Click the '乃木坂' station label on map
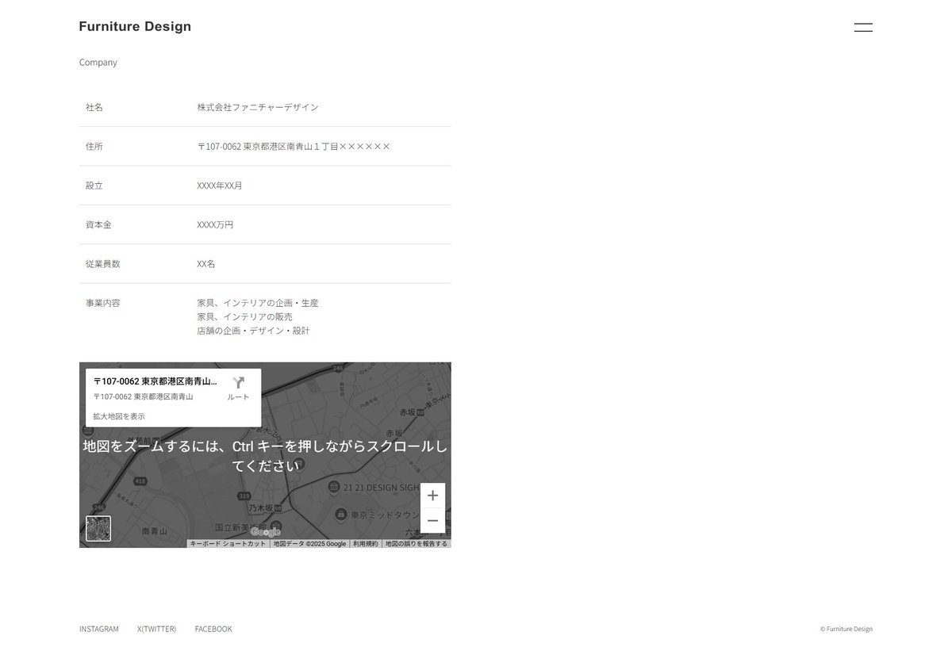The width and height of the screenshot is (952, 647). click(x=260, y=507)
